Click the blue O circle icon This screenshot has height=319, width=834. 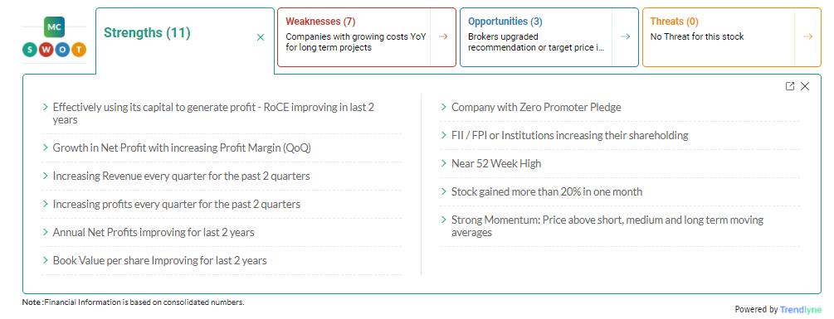pyautogui.click(x=62, y=50)
